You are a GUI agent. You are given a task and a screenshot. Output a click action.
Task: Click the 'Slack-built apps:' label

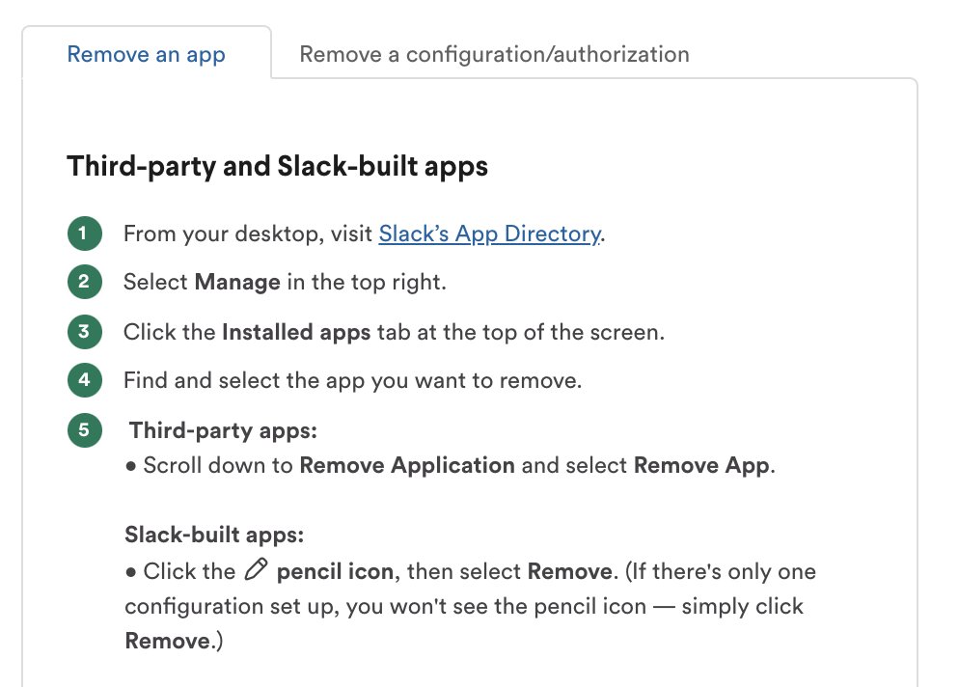[x=214, y=535]
